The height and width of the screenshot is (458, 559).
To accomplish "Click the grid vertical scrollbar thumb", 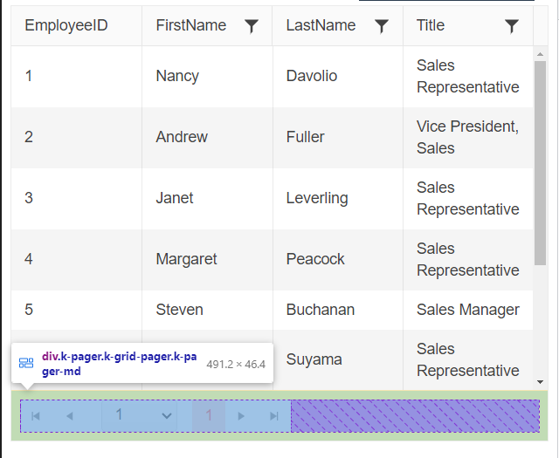I will point(540,163).
